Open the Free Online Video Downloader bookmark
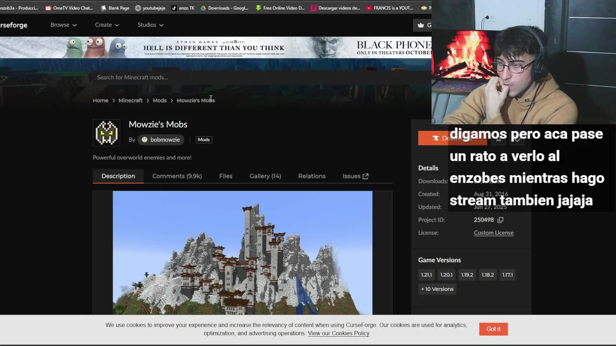This screenshot has width=616, height=346. point(280,8)
